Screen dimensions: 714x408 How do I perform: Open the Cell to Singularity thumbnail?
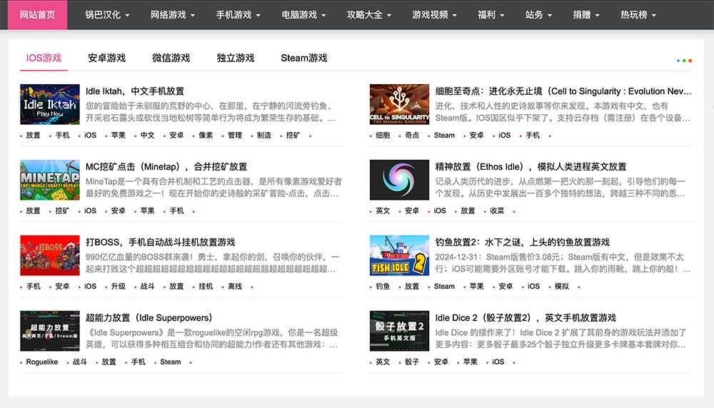click(x=399, y=104)
